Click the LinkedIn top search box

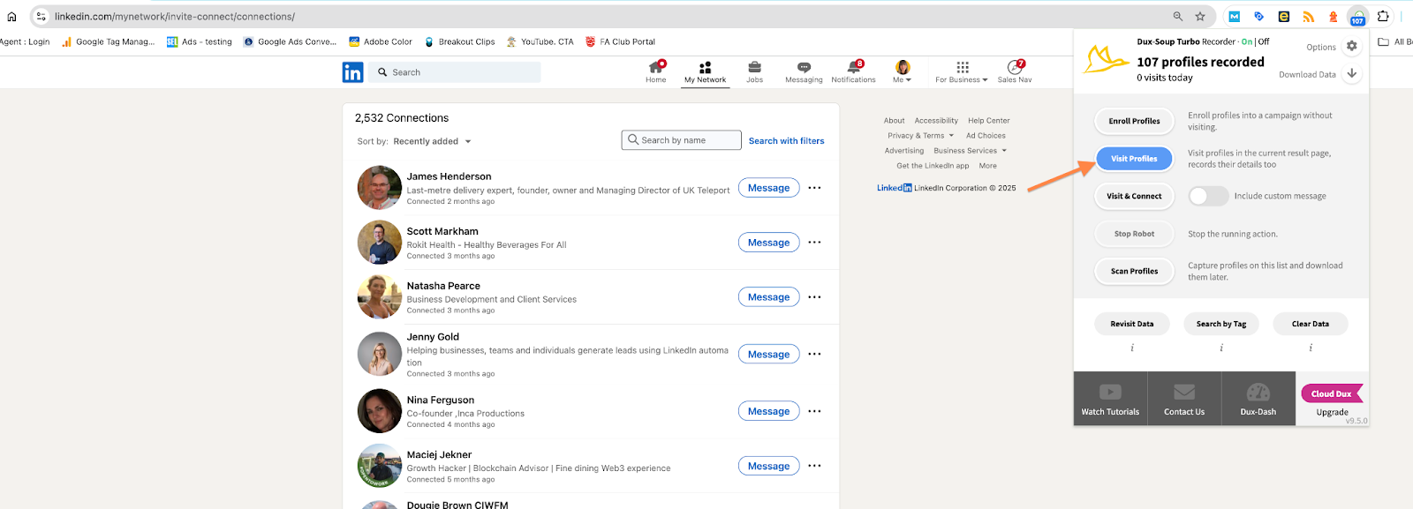tap(456, 72)
